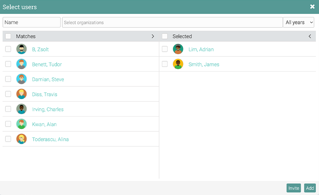Check the box for Benett, Tudor
319x195 pixels.
tap(8, 64)
